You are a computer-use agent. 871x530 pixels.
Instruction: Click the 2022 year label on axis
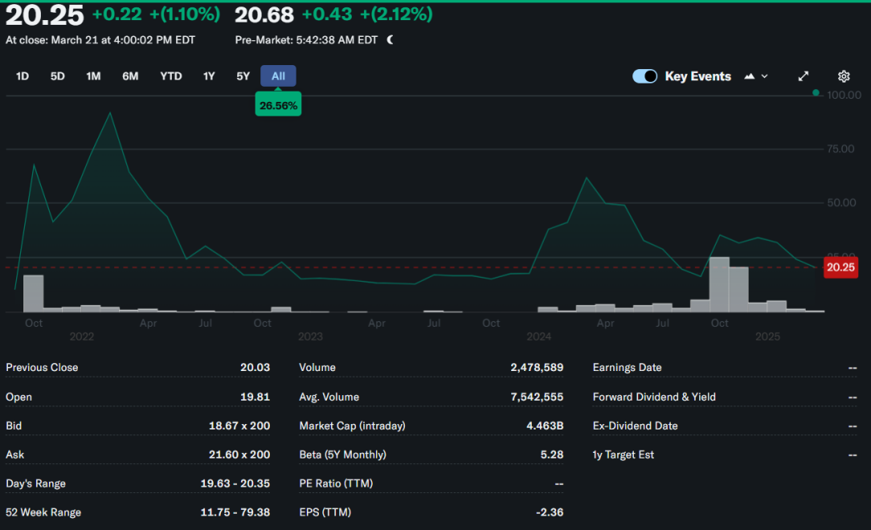pyautogui.click(x=82, y=336)
